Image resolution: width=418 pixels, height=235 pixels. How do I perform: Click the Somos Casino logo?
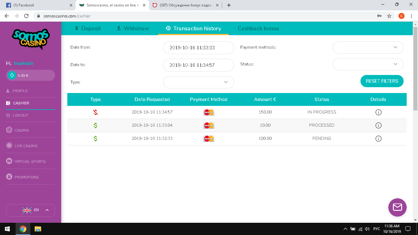(x=31, y=39)
